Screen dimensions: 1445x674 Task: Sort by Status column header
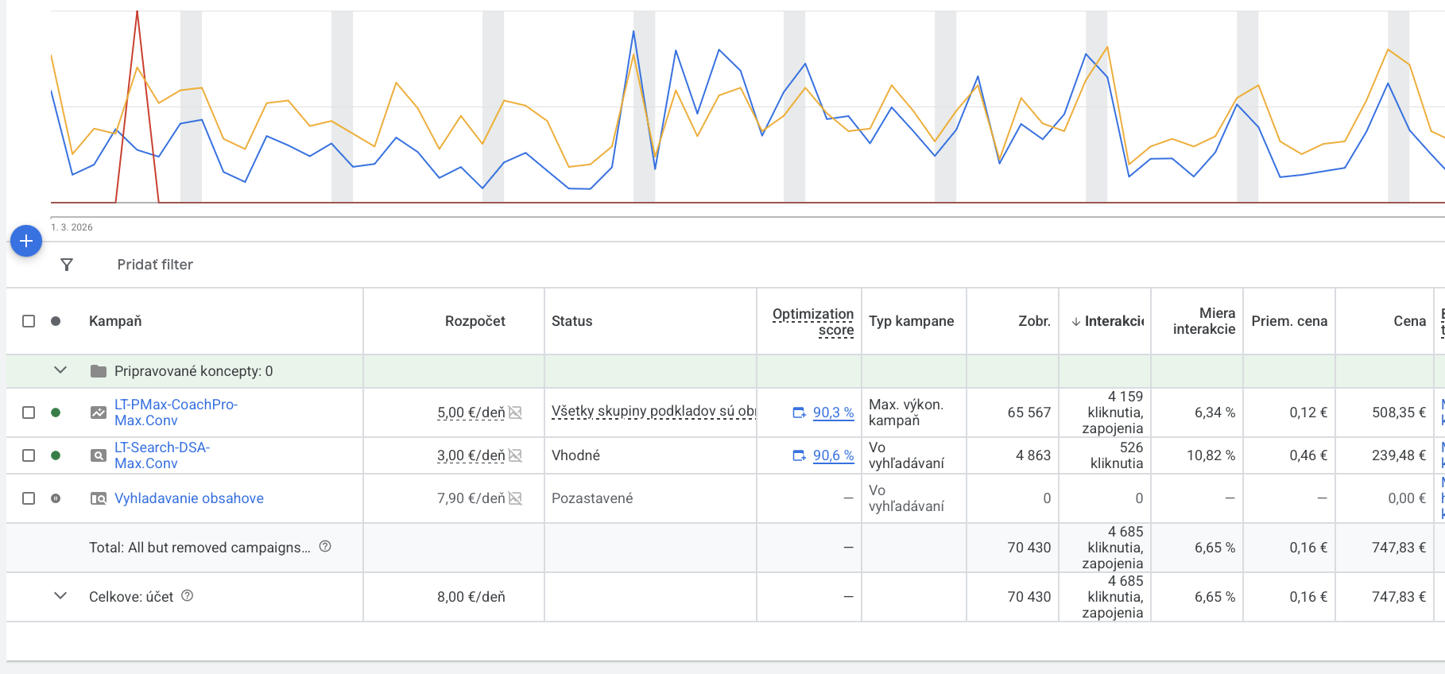(x=572, y=321)
